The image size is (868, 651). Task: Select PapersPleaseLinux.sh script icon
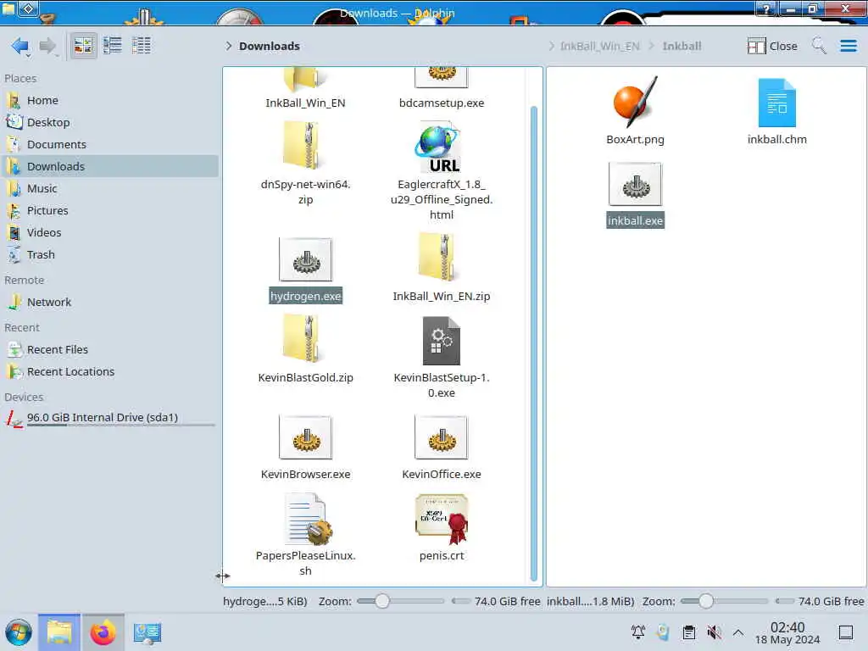(309, 520)
